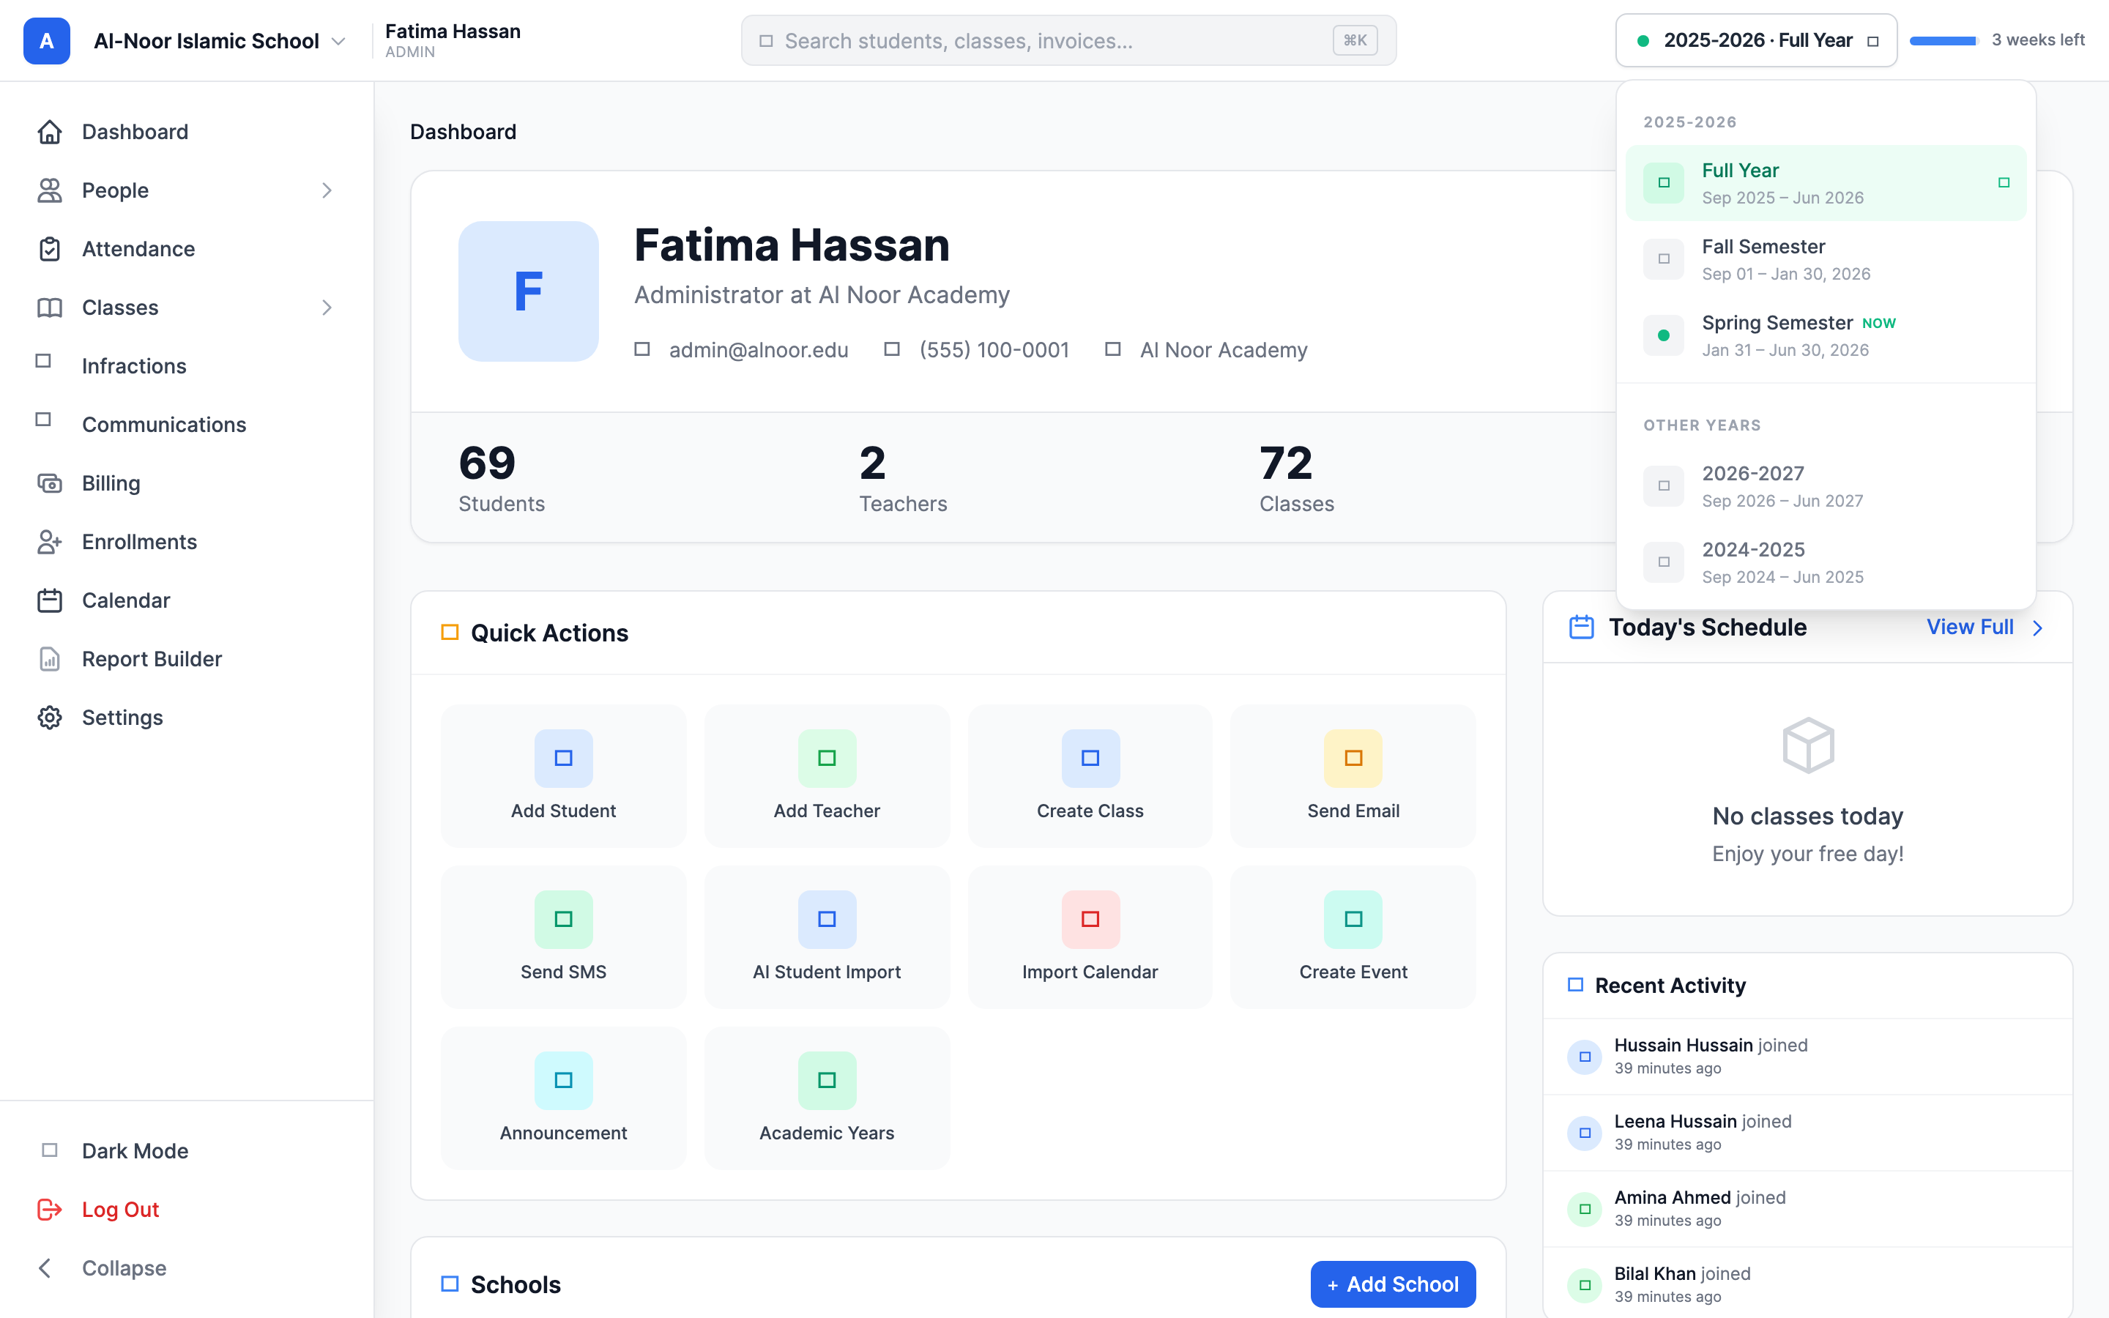Click the weeks-left progress bar
The width and height of the screenshot is (2109, 1318).
[x=1943, y=41]
